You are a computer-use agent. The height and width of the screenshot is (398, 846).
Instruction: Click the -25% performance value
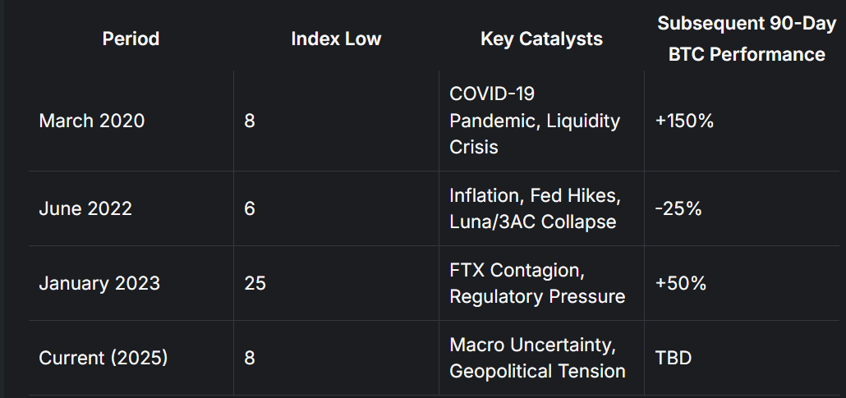click(x=678, y=208)
